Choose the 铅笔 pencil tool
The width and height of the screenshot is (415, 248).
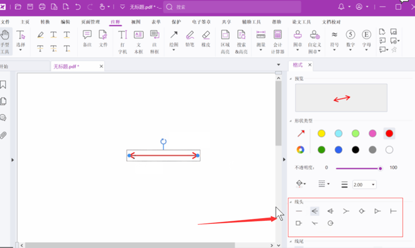click(x=190, y=40)
